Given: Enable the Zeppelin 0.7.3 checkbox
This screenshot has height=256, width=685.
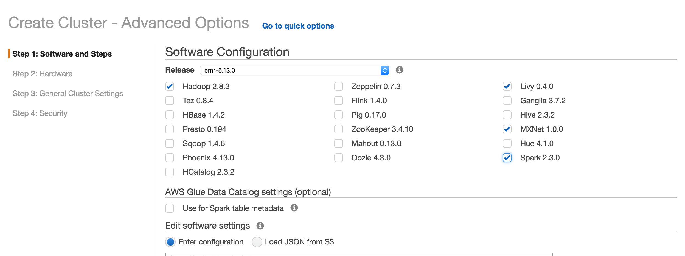Looking at the screenshot, I should coord(338,86).
